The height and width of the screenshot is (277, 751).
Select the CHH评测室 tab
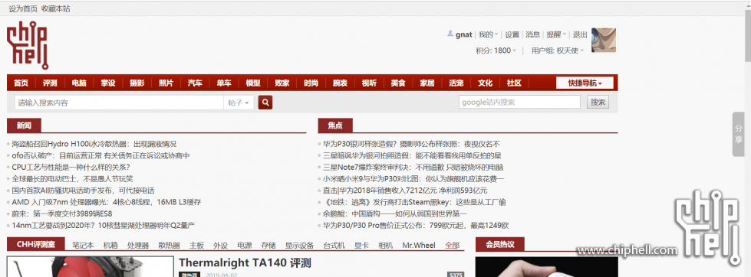36,245
